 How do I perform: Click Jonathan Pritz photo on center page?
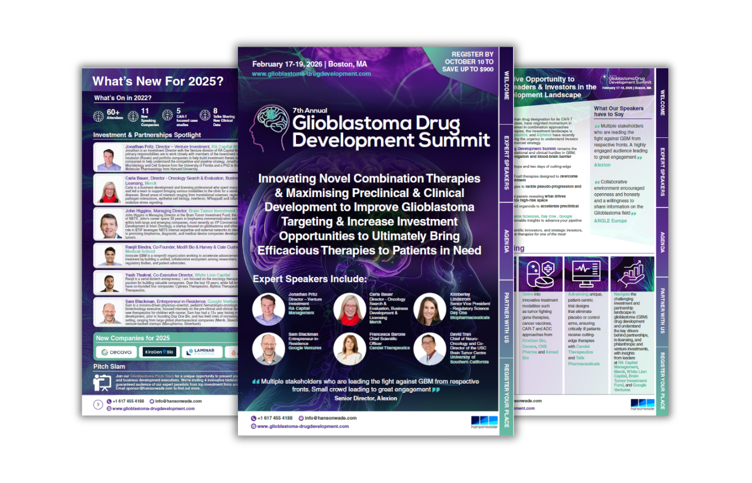tap(269, 310)
